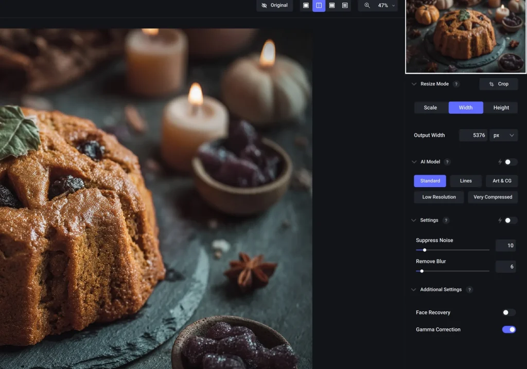Open the px unit dropdown

pyautogui.click(x=503, y=135)
